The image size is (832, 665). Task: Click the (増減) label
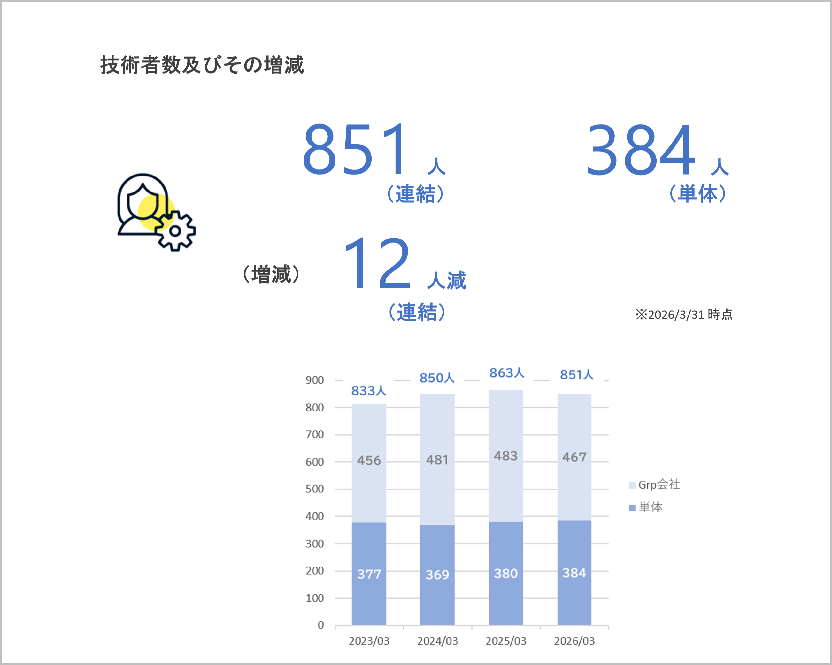pos(271,274)
